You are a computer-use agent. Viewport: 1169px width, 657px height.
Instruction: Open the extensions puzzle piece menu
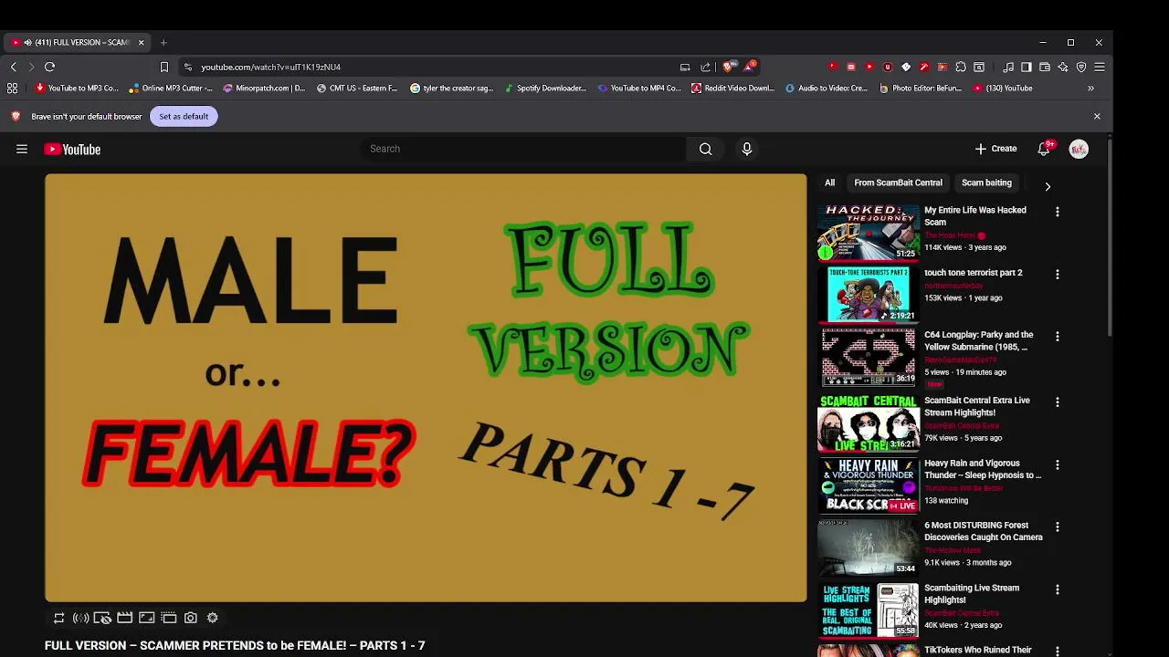[961, 67]
